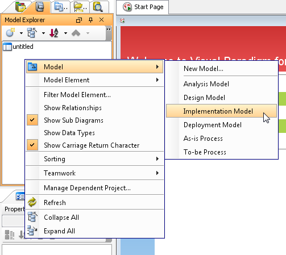Click the Property panel label

15,209
